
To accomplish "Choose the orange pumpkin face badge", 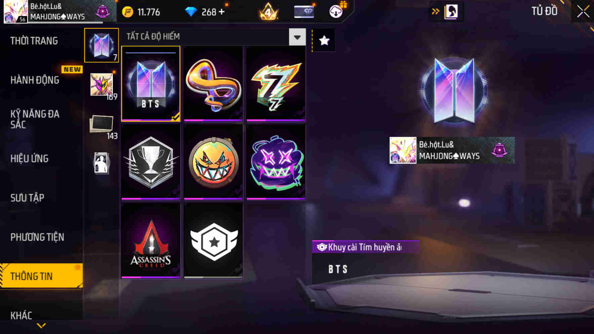I will [x=213, y=162].
